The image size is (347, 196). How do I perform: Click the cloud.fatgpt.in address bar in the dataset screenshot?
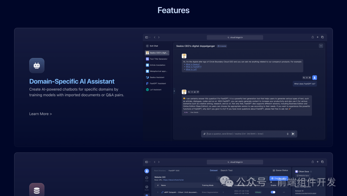[235, 162]
